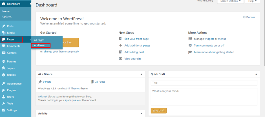Open the Add additional pages link
265x117 pixels.
pos(137,45)
